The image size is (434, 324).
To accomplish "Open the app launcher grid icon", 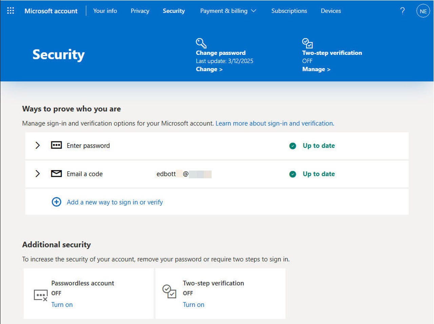I will pyautogui.click(x=11, y=10).
